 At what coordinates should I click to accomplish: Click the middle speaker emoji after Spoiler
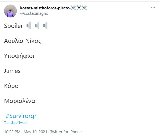(37, 25)
